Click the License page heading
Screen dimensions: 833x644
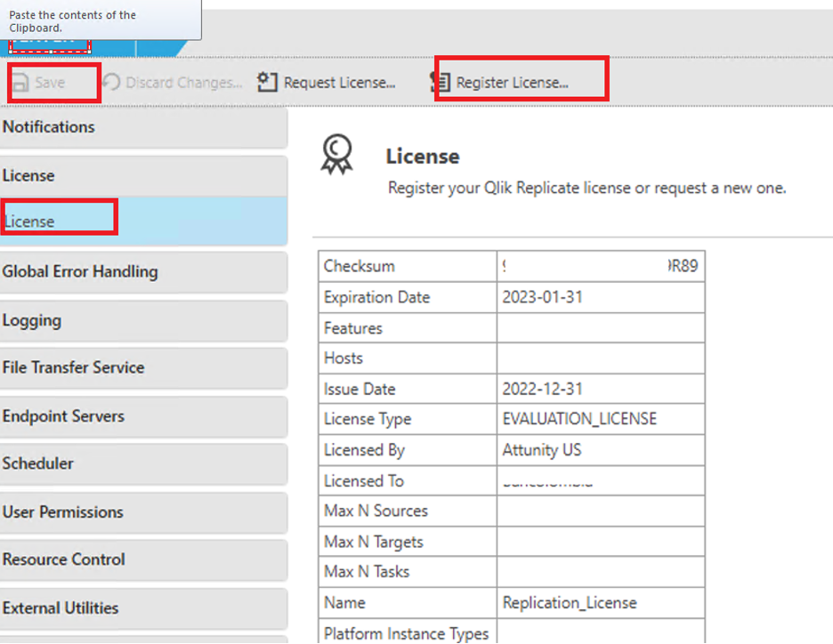423,157
